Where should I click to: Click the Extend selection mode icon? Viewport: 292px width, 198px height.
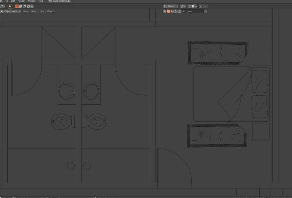(x=21, y=6)
